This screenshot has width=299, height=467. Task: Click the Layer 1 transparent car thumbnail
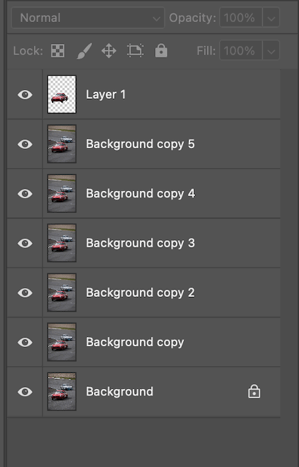pyautogui.click(x=62, y=95)
